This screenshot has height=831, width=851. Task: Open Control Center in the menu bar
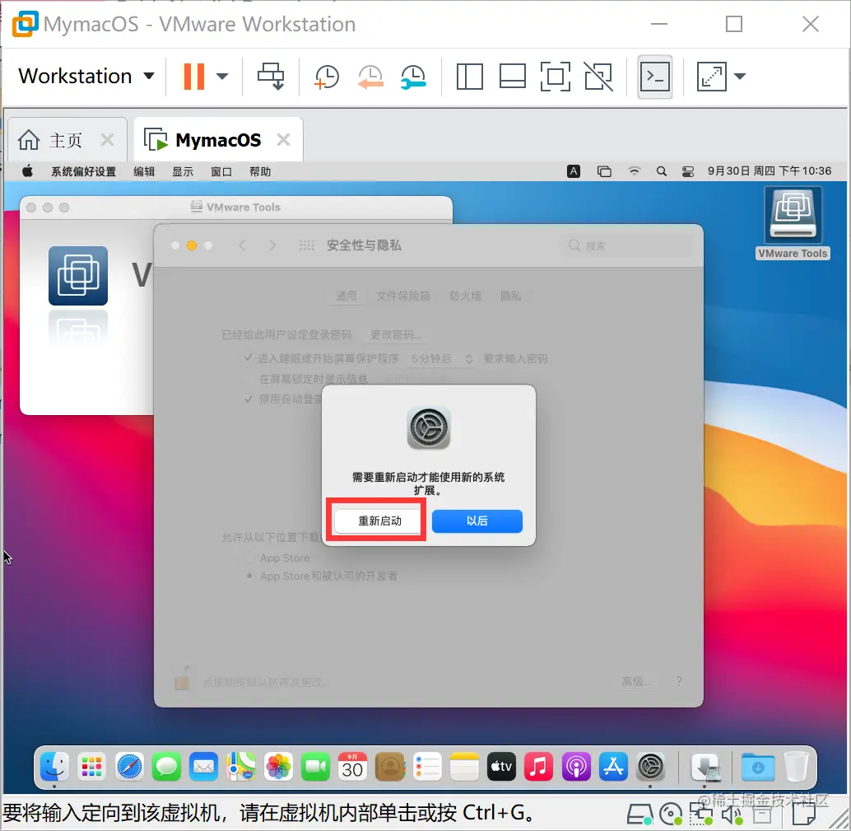pyautogui.click(x=688, y=171)
